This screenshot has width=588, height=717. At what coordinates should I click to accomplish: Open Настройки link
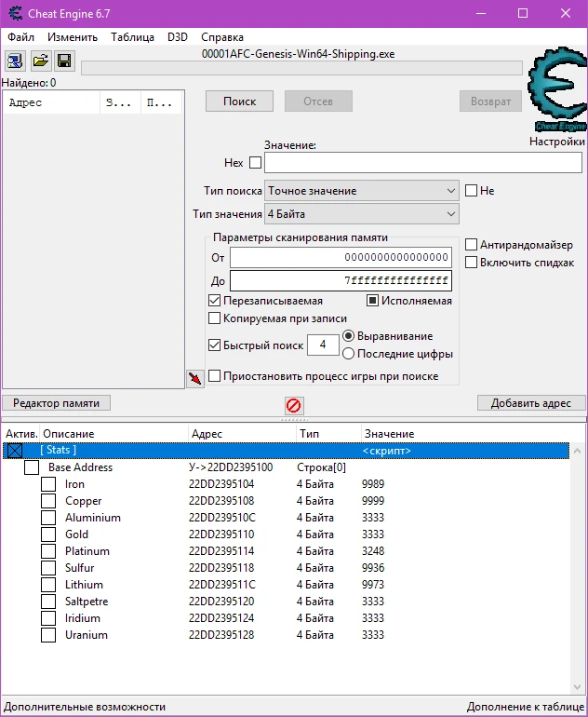[556, 142]
